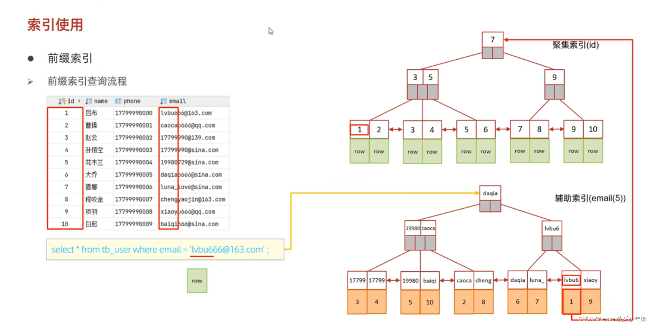Click the root node 7 of clustered index
The height and width of the screenshot is (325, 651).
492,39
